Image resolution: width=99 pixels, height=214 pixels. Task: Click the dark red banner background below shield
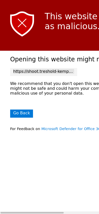(22, 44)
